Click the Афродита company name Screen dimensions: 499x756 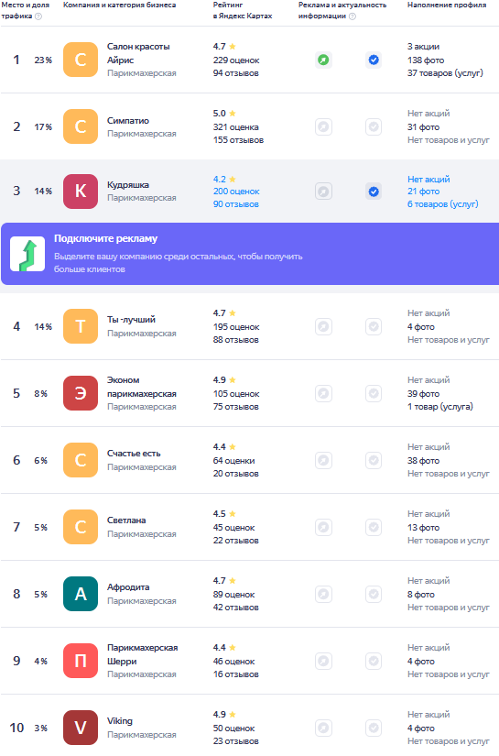128,587
